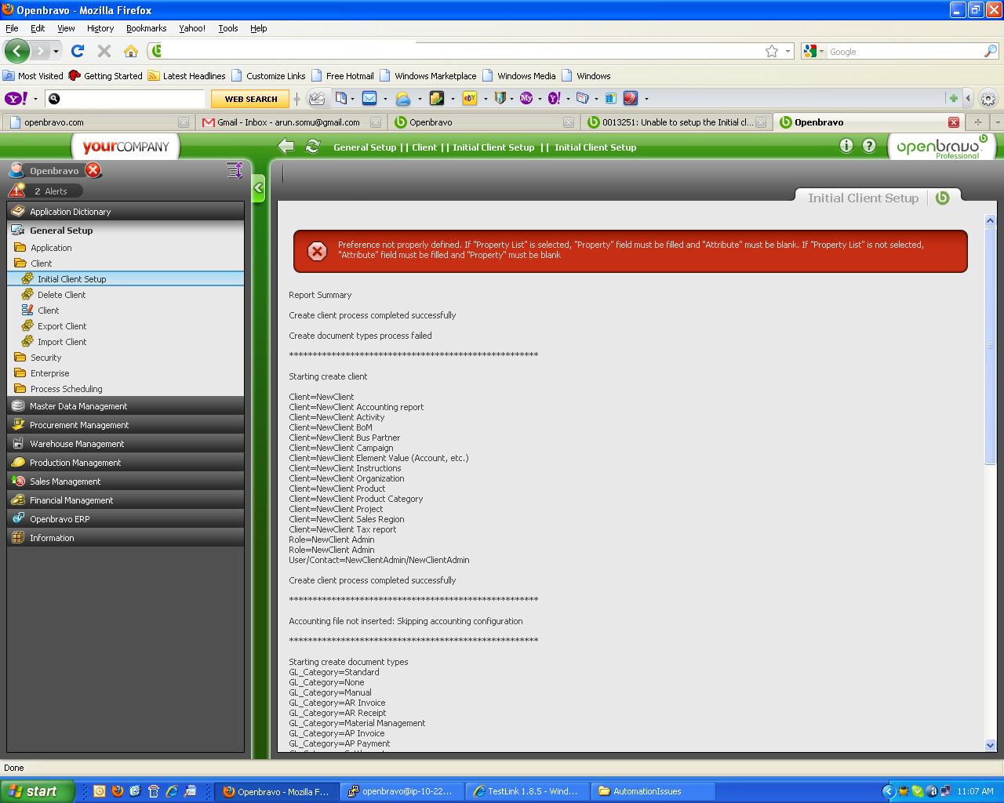Collapse the left menu panel with green arrow
Image resolution: width=1004 pixels, height=803 pixels.
tap(258, 187)
